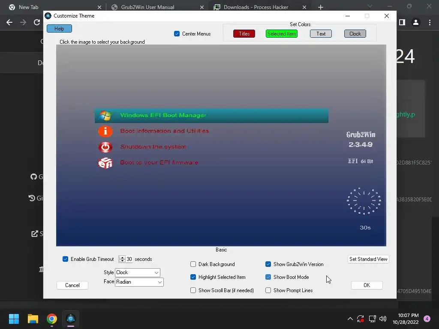Screen dimensions: 439x329
Task: Click the radian clock face in preview
Action: (x=364, y=201)
